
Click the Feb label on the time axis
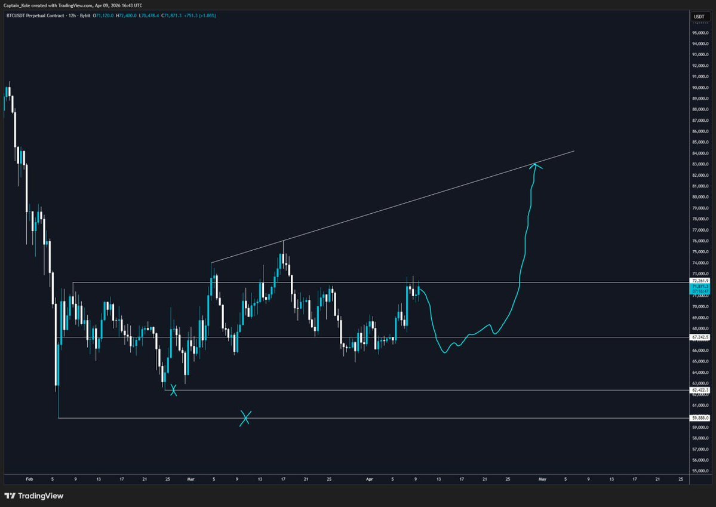click(x=29, y=479)
